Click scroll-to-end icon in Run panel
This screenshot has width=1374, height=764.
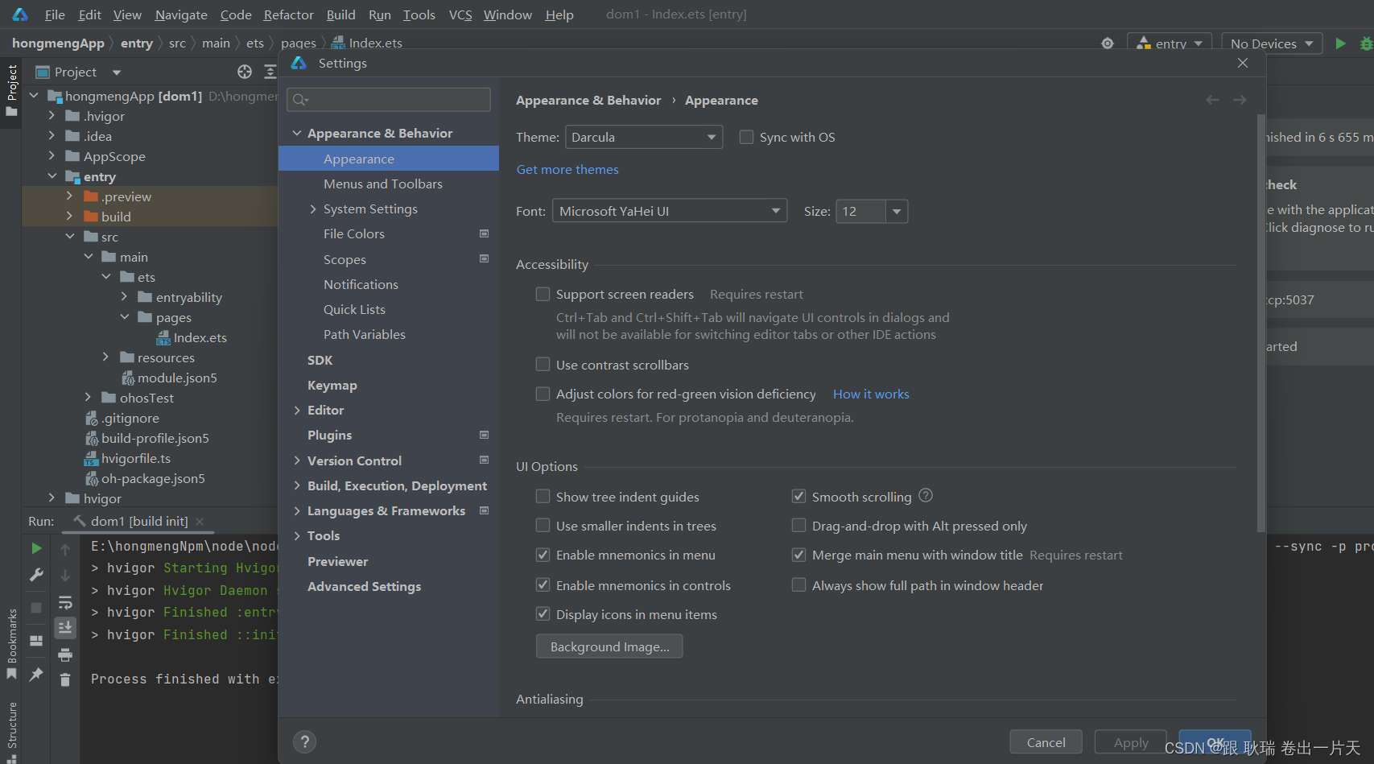click(x=65, y=627)
